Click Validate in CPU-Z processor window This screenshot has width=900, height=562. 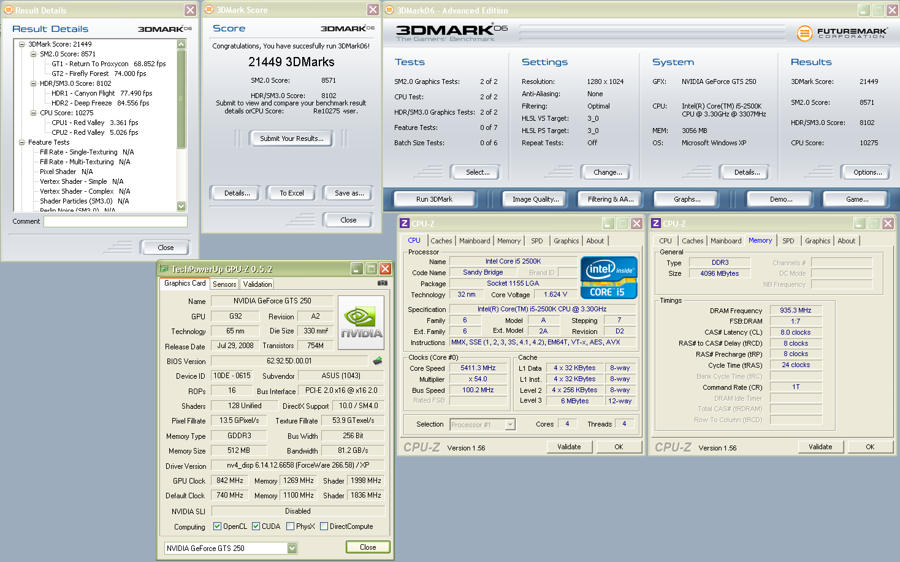pyautogui.click(x=569, y=447)
